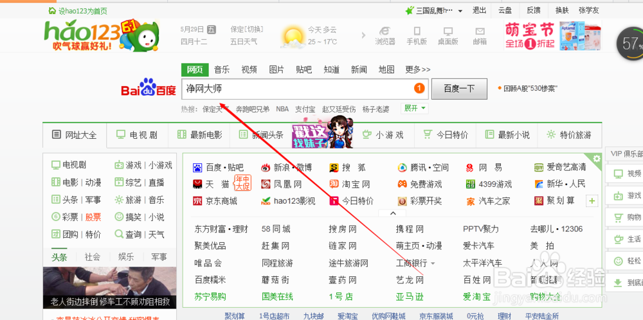Open 腾讯·空间 site link
The height and width of the screenshot is (320, 643).
pos(423,167)
